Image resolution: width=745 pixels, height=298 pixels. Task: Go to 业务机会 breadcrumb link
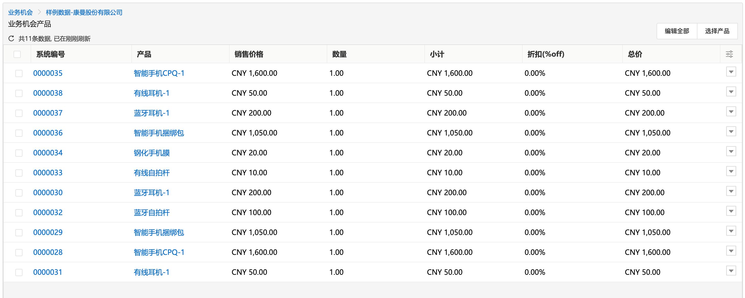[x=20, y=13]
